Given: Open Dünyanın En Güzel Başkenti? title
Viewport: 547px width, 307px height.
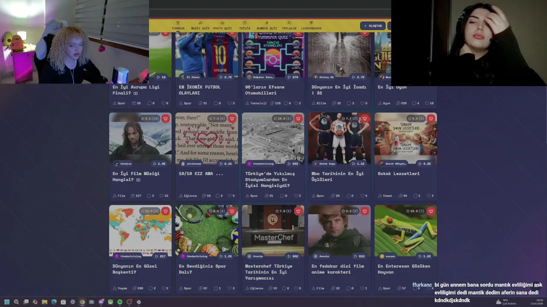Looking at the screenshot, I should pos(135,269).
